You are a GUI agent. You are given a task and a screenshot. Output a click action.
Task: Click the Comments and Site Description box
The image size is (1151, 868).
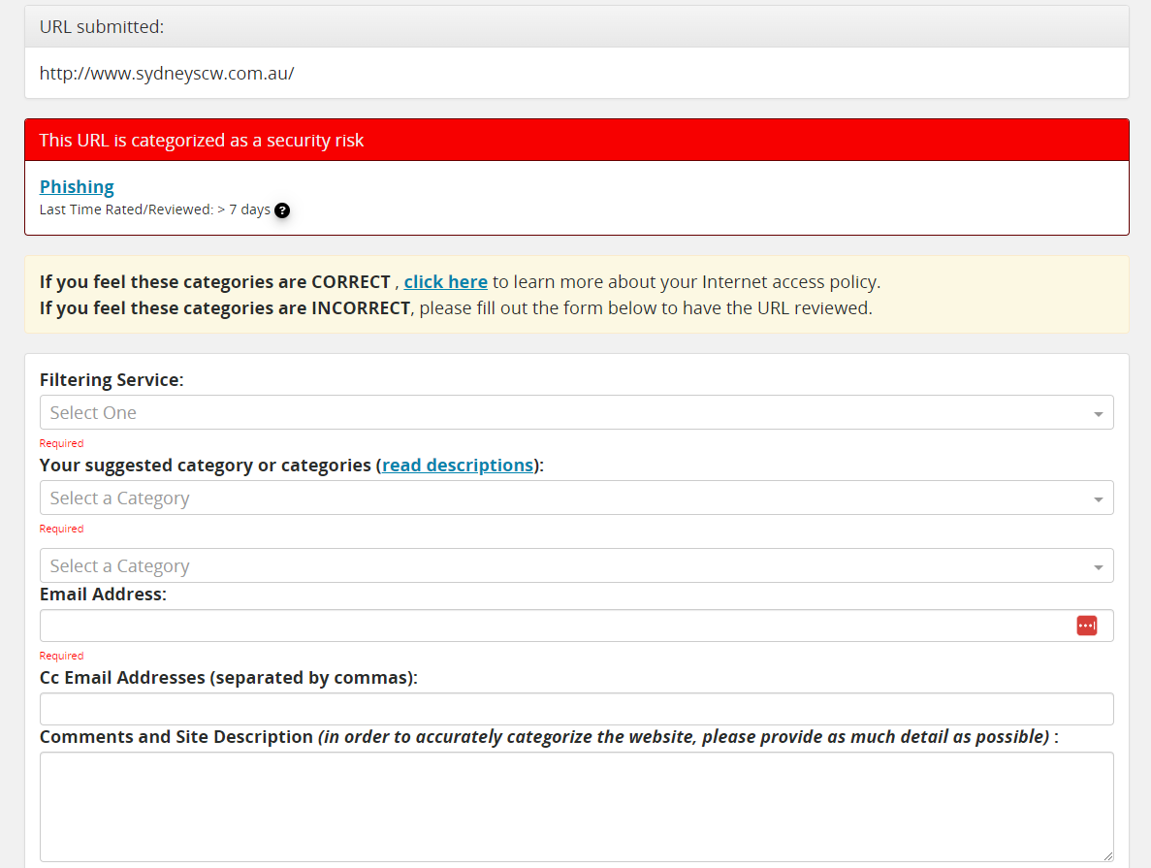[576, 807]
